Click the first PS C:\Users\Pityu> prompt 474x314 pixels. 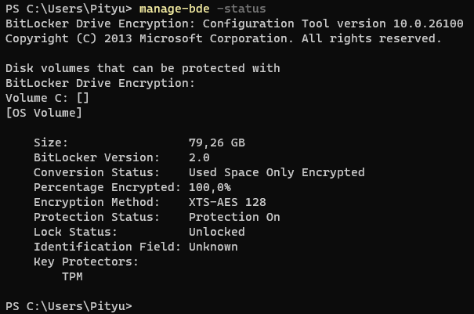coord(69,9)
